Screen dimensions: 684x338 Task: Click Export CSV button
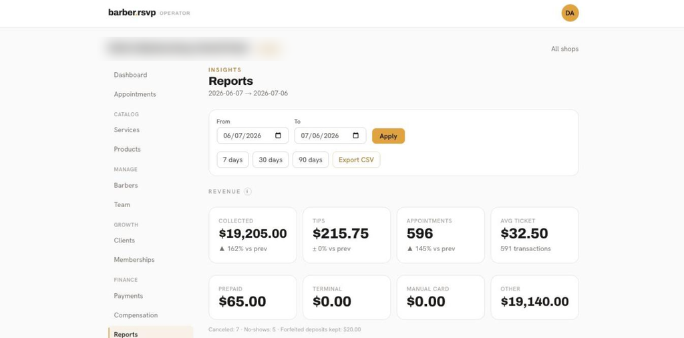click(x=357, y=160)
